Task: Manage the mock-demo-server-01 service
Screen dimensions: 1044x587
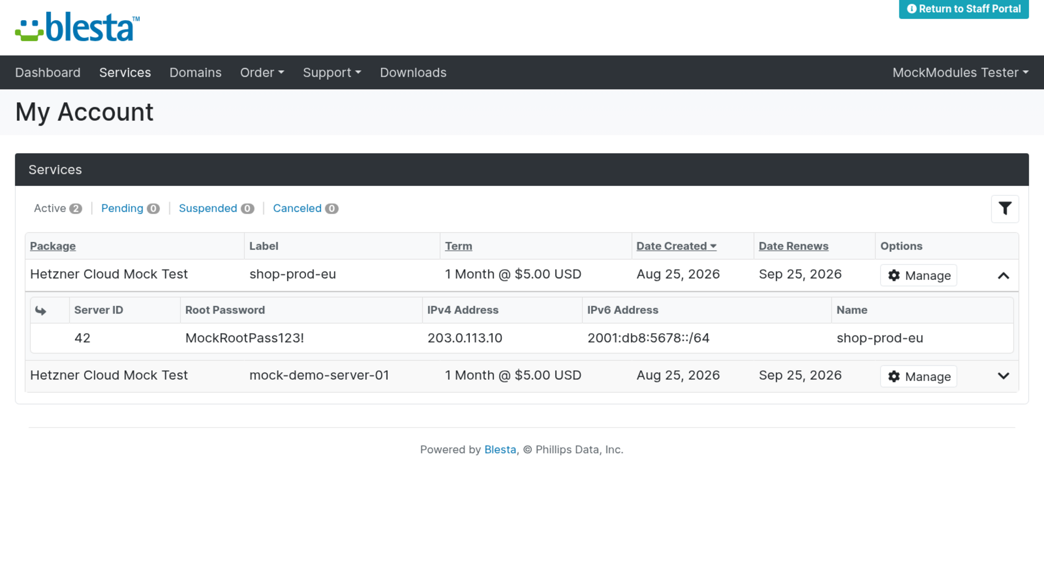Action: click(x=918, y=377)
